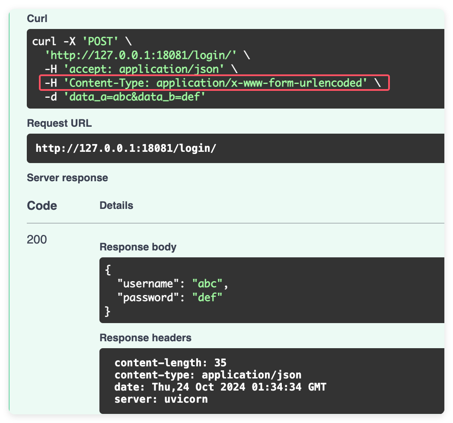Image resolution: width=453 pixels, height=423 pixels.
Task: Click the 'Details' column header
Action: 116,205
